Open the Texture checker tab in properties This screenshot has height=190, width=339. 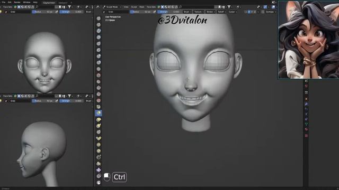pos(306,136)
